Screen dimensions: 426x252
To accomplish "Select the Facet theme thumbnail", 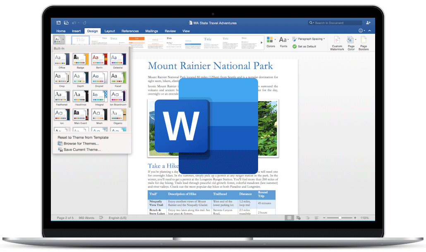I will click(x=118, y=78).
